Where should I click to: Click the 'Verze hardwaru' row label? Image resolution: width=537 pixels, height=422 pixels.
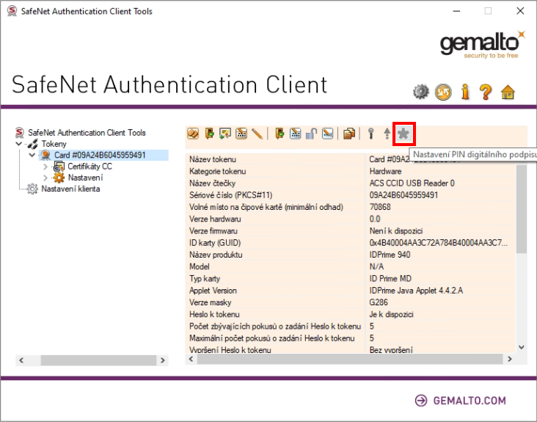coord(215,219)
